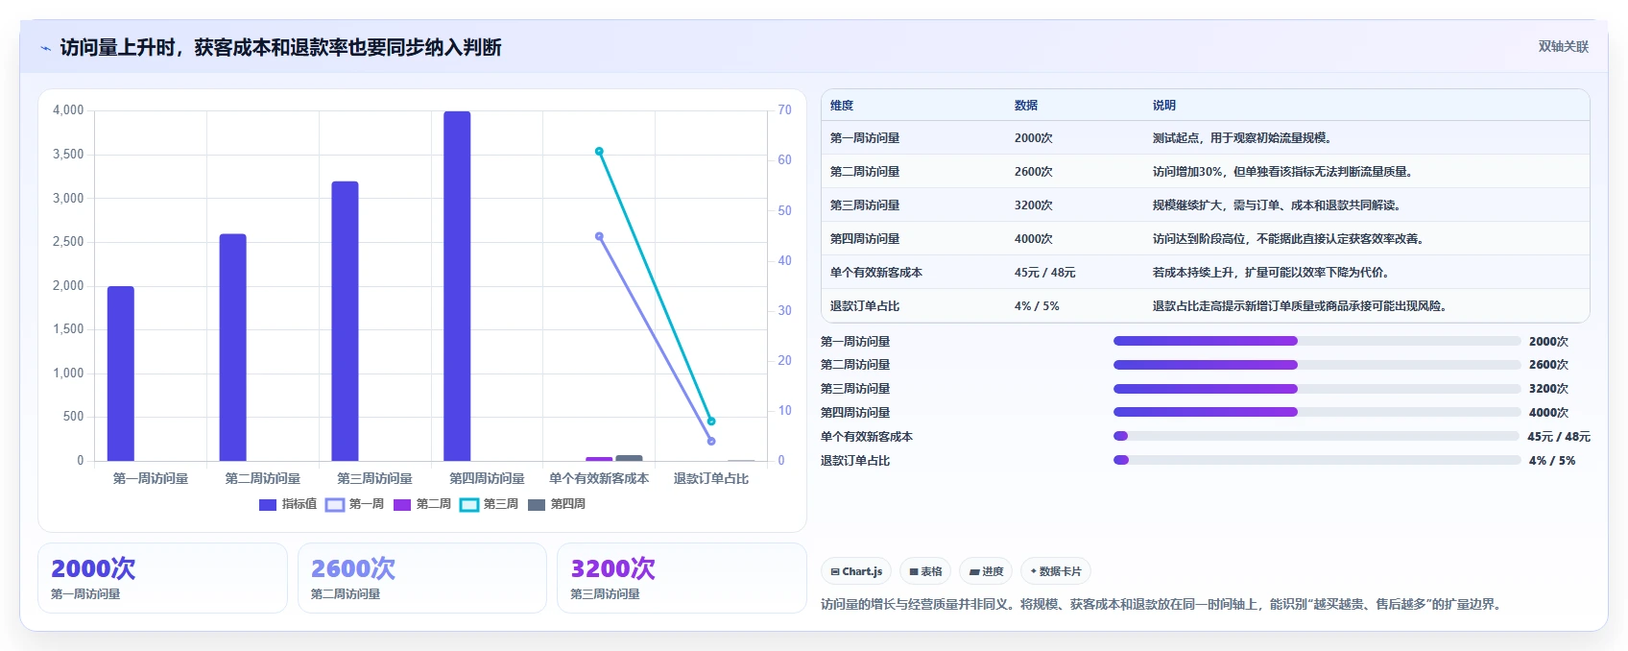Click the 第一周访问量 progress bar
Image resolution: width=1628 pixels, height=651 pixels.
click(x=1317, y=341)
